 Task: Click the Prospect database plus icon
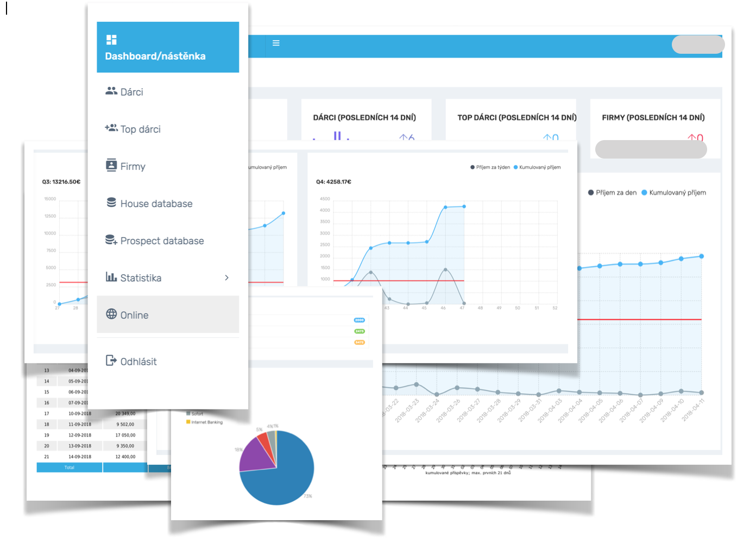tap(111, 240)
